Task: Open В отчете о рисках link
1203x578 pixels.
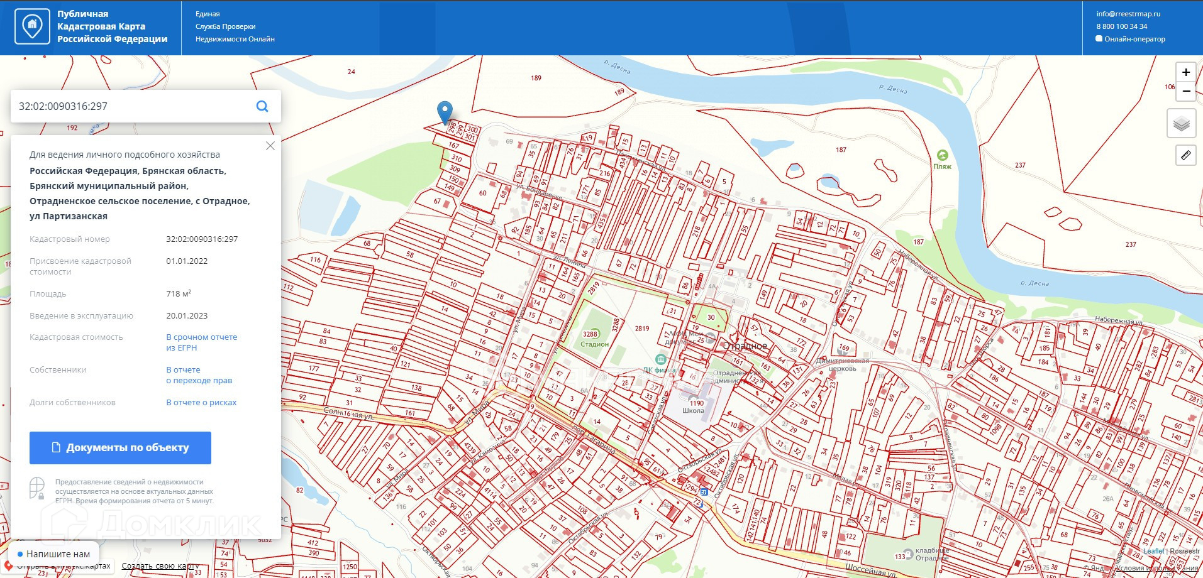Action: [201, 403]
